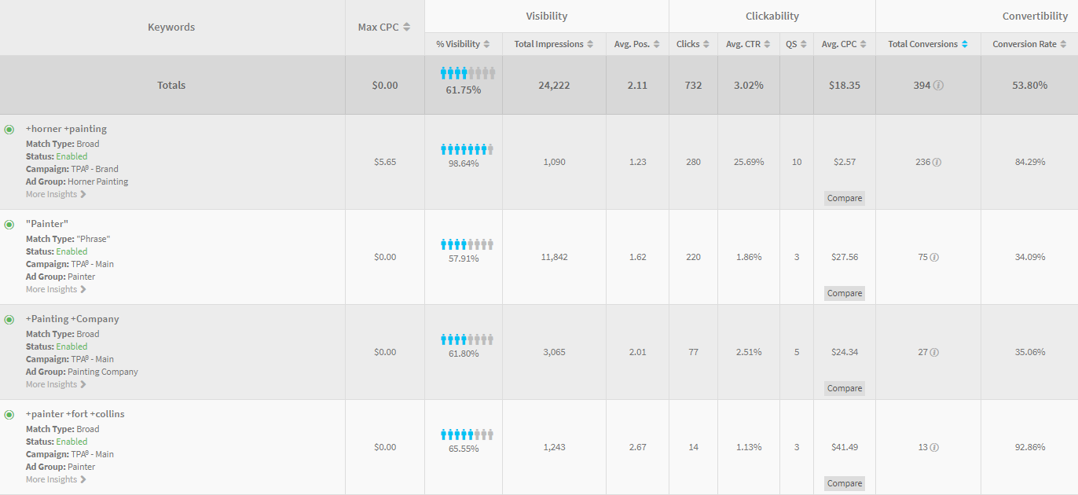The width and height of the screenshot is (1078, 495).
Task: Click visibility meter in Totals row
Action: 467,73
